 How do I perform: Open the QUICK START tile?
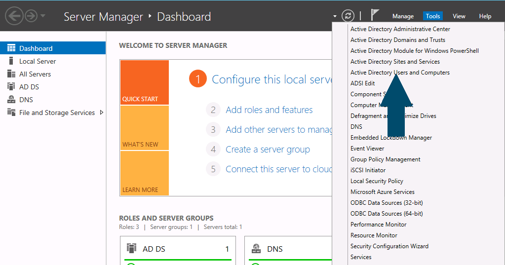tap(145, 82)
